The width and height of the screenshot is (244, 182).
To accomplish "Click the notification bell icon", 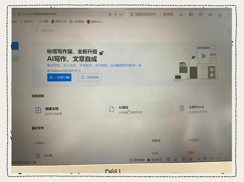I will (229, 31).
